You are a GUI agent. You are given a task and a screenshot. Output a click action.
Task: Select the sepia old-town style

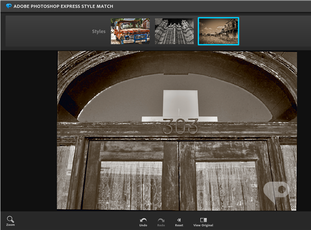click(x=218, y=31)
